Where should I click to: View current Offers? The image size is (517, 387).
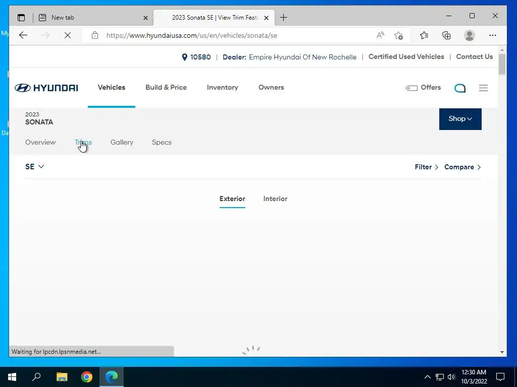423,88
